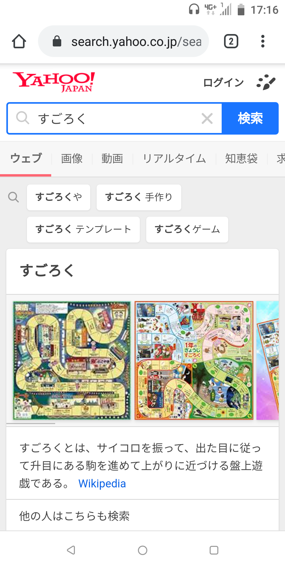This screenshot has width=285, height=570.
Task: Open the first sugoroku board thumbnail
Action: pos(72,360)
